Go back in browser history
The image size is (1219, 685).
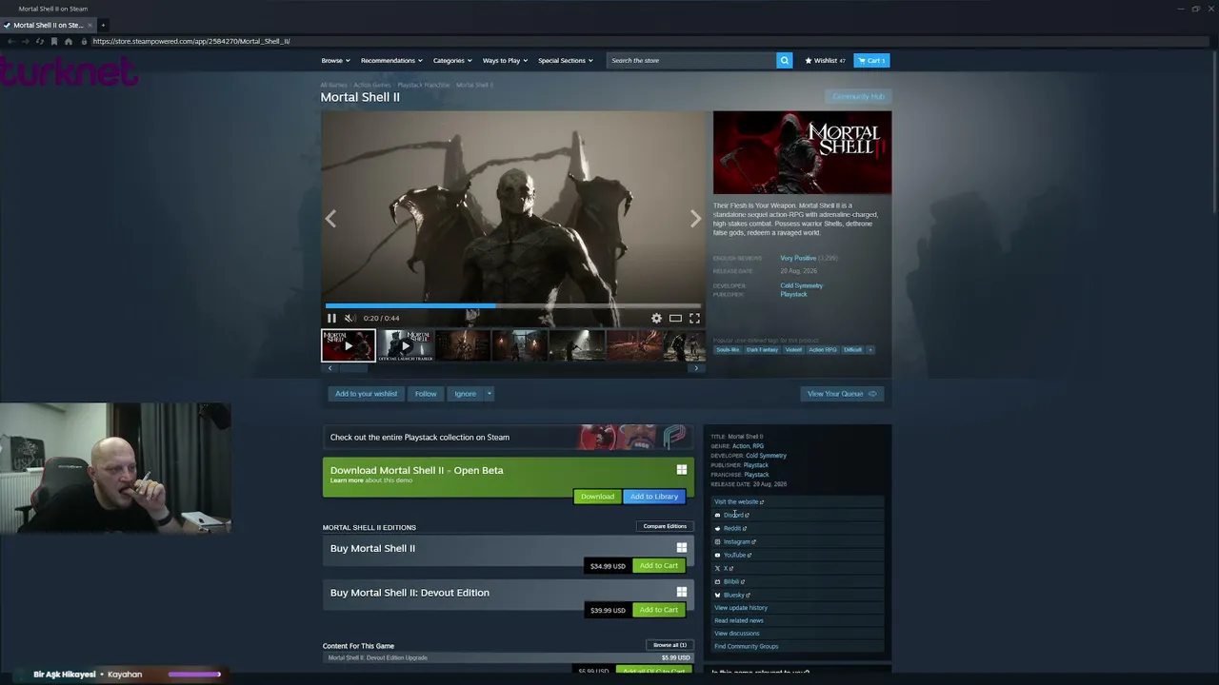[x=10, y=42]
